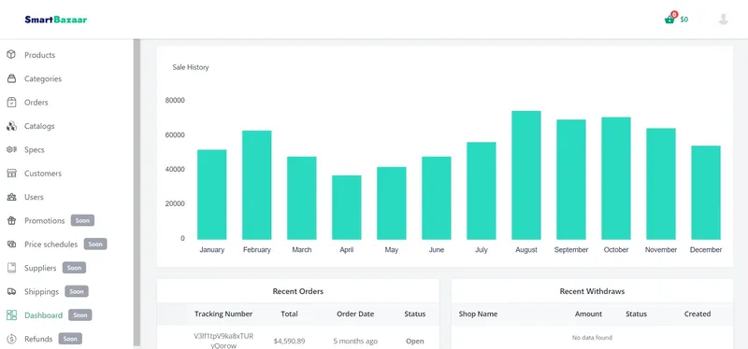Go to Users section
This screenshot has width=748, height=349.
point(34,197)
